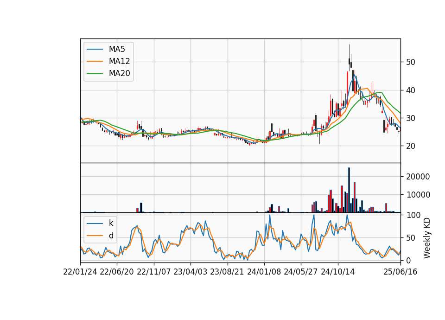This screenshot has height=320, width=445.
Task: Click the blue k legend line sample
Action: (x=95, y=224)
